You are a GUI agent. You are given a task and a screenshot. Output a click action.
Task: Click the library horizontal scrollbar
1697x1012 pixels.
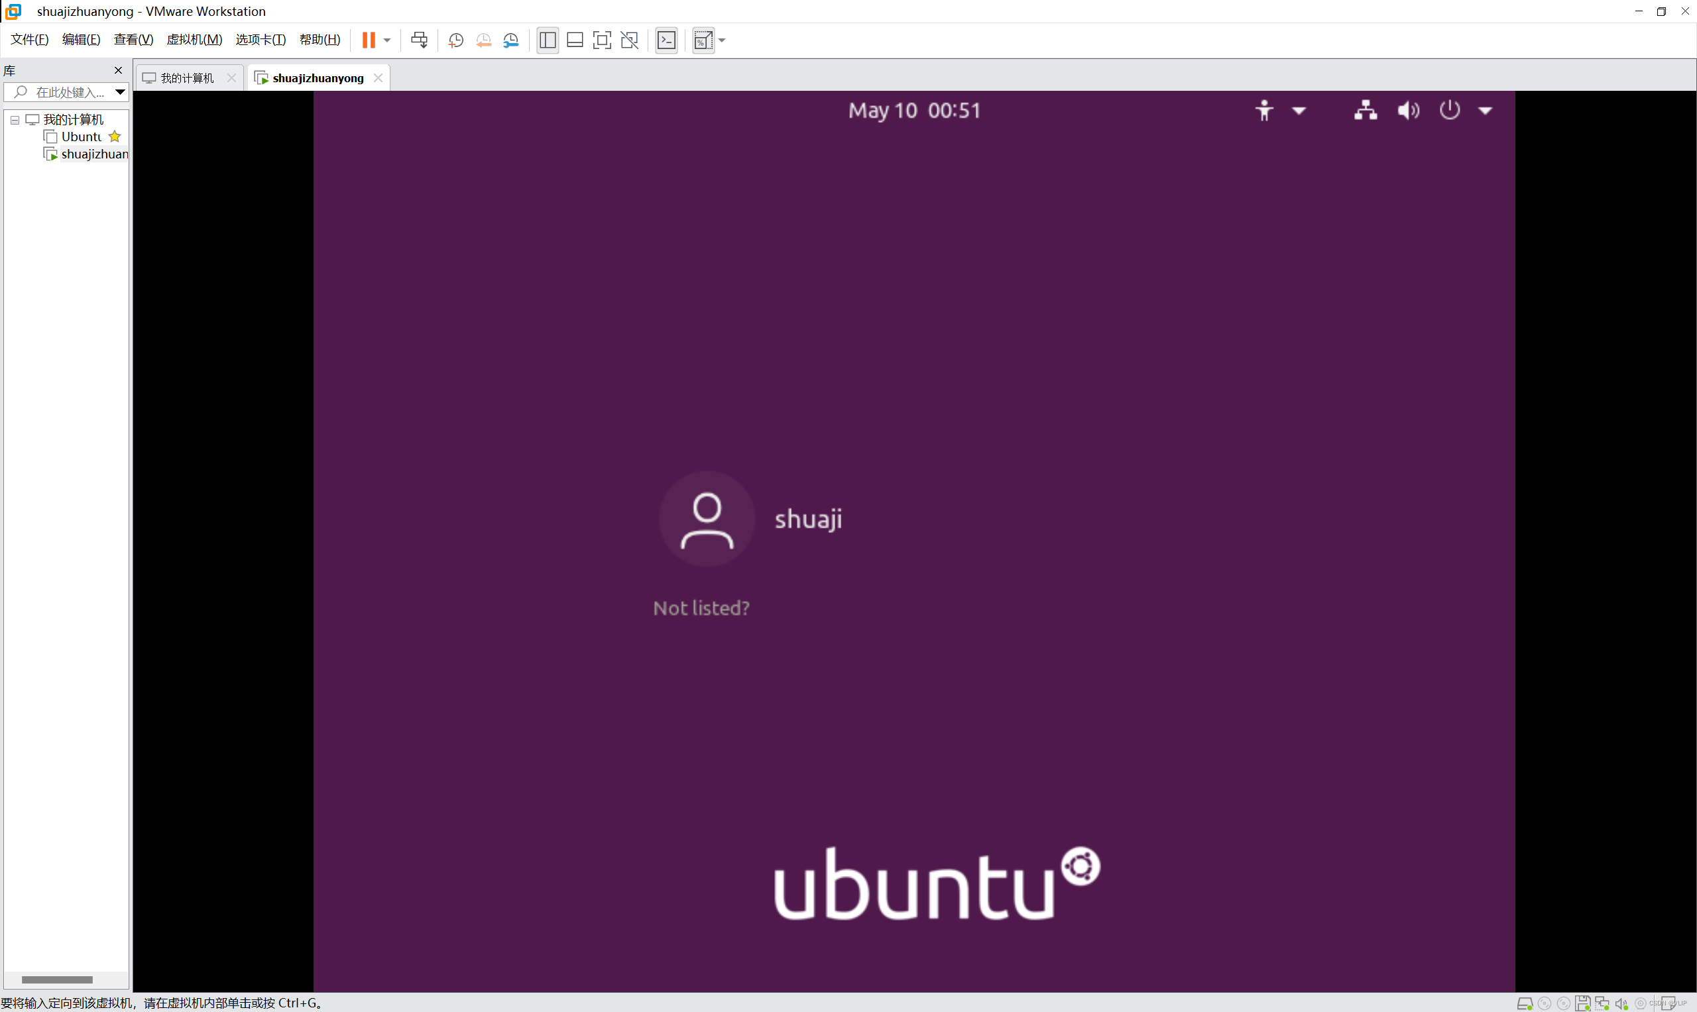click(57, 980)
